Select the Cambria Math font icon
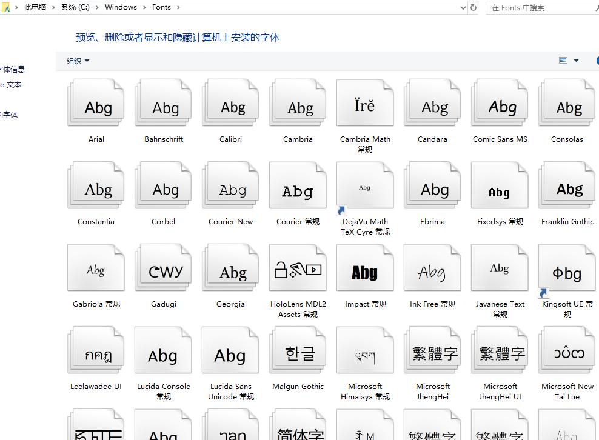Screen dimensions: 599x440 [365, 102]
